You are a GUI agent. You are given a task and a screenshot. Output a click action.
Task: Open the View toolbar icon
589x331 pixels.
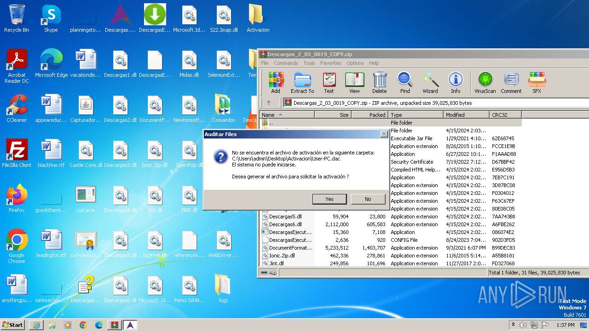pos(354,83)
